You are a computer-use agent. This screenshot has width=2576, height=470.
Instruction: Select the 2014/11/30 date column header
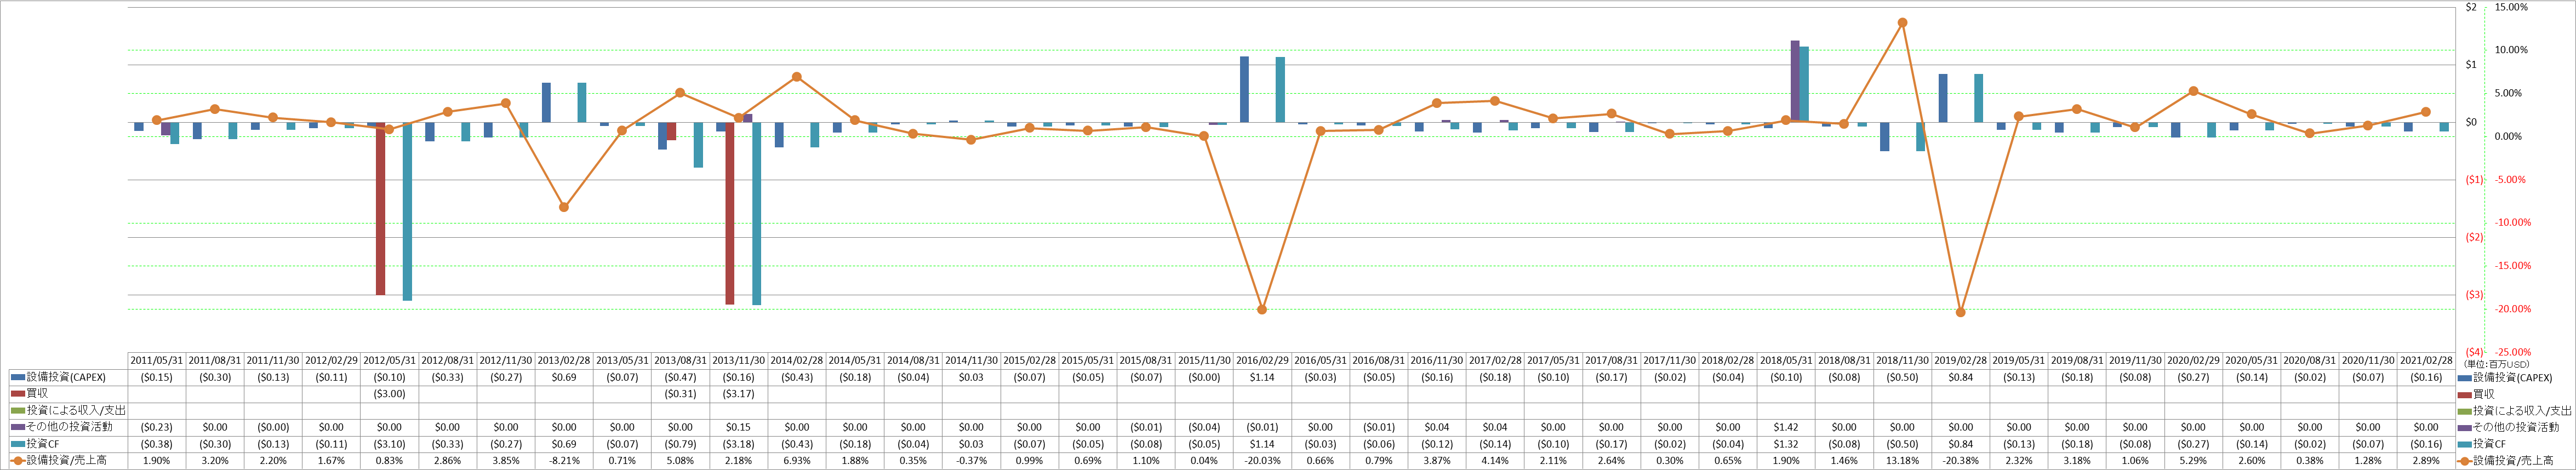(x=972, y=361)
